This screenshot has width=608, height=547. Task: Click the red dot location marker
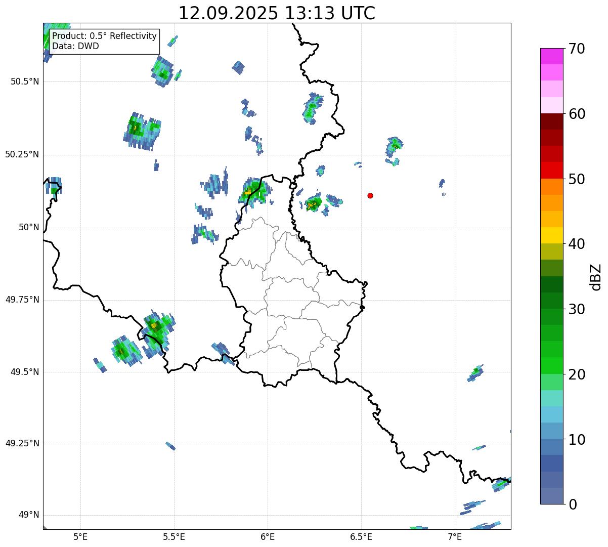[x=370, y=195]
